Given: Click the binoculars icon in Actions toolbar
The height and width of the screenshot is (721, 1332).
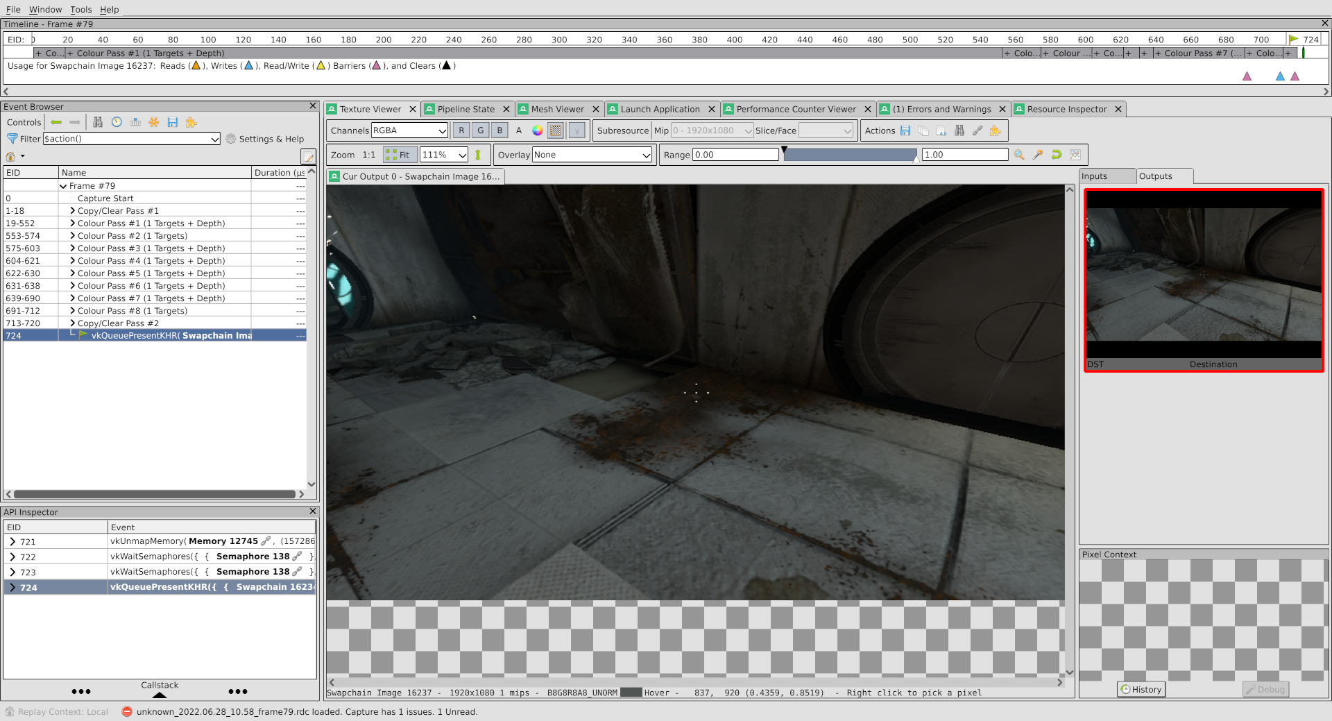Looking at the screenshot, I should coord(959,130).
